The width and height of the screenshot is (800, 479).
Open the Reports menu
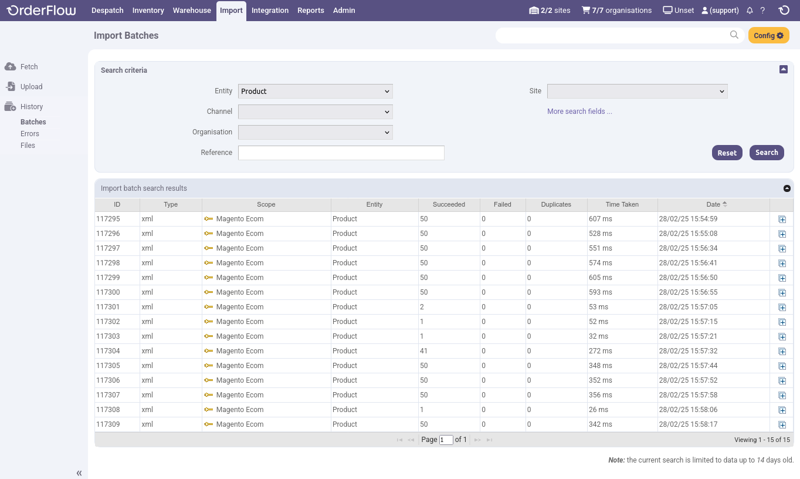coord(310,10)
